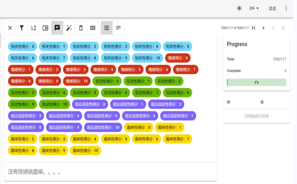Click the X mark icon in toolbar

click(x=10, y=28)
